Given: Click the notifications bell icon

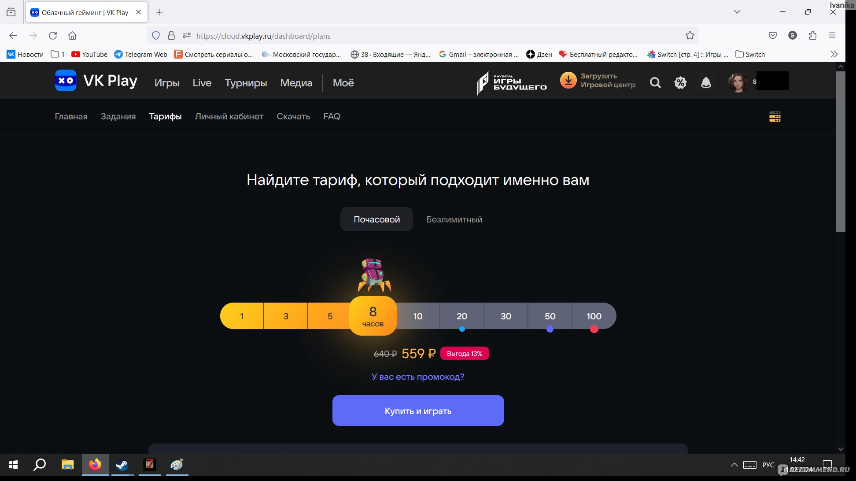Looking at the screenshot, I should point(706,82).
